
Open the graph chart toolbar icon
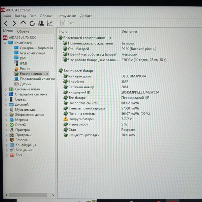click(x=50, y=23)
